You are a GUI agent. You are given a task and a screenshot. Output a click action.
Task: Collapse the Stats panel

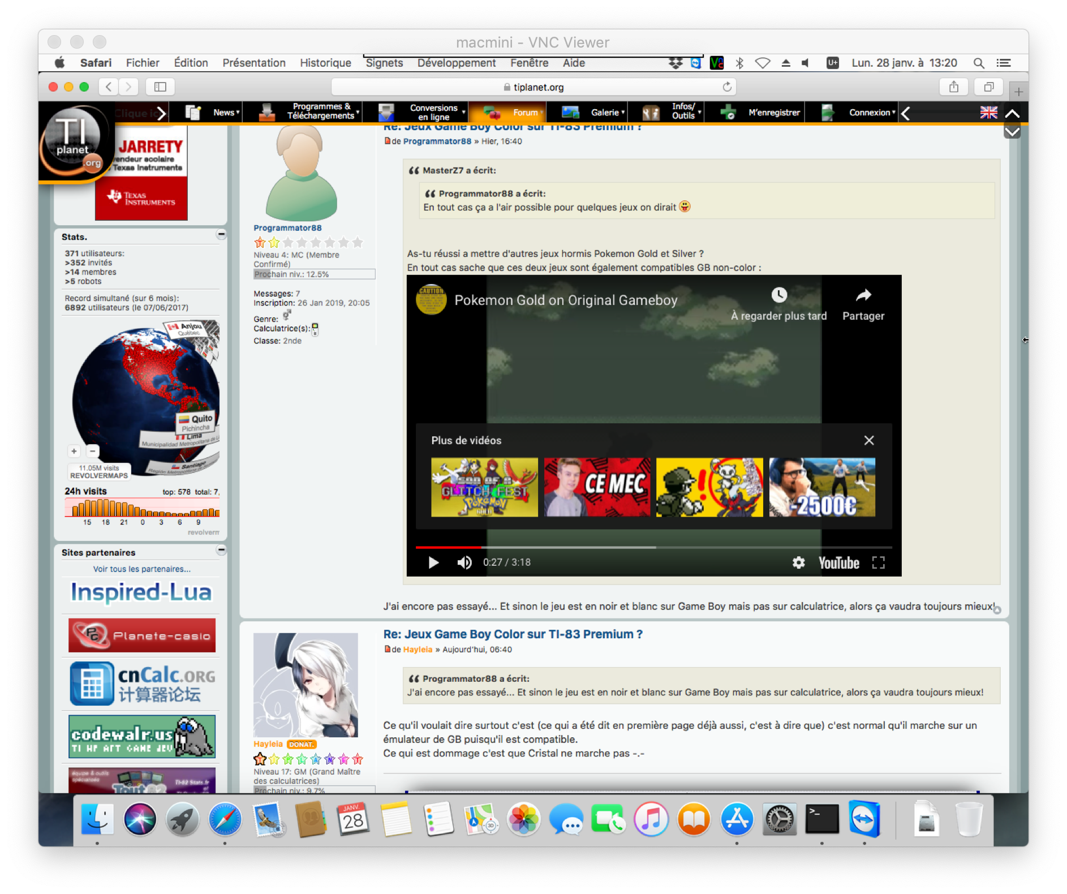point(221,234)
